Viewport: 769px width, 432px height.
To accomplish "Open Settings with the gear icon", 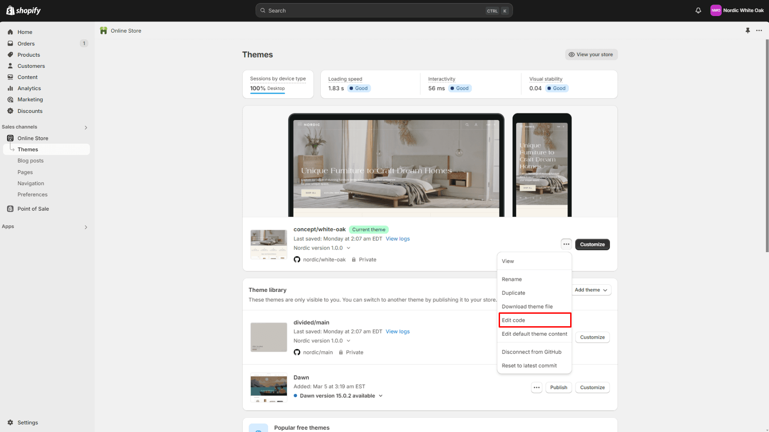I will [x=10, y=423].
